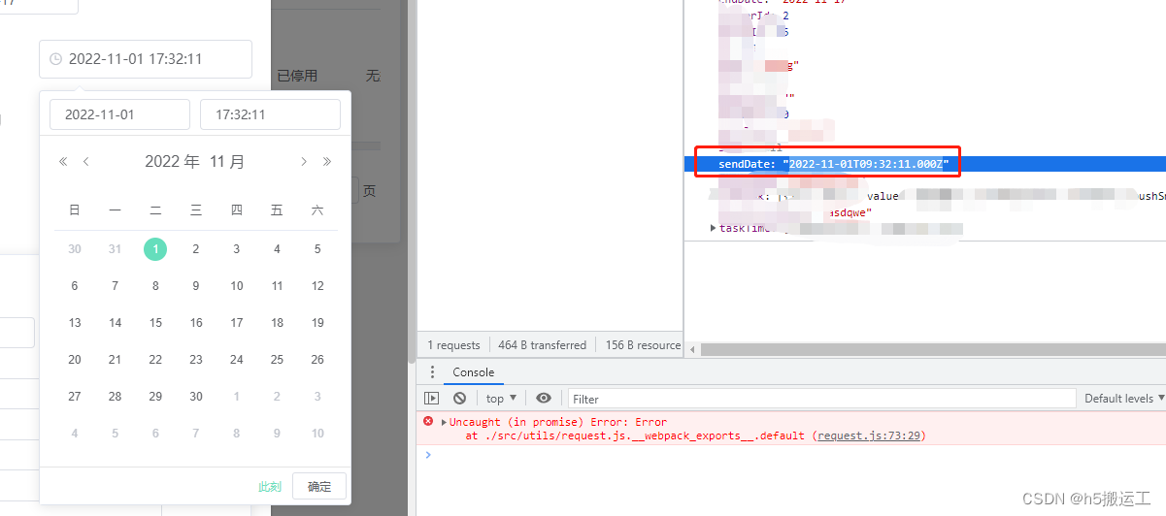Open DevTools console kebab menu
Screen dimensions: 1166x516
click(x=432, y=372)
